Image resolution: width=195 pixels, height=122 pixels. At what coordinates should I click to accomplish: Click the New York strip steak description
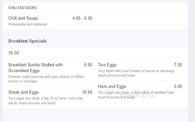pos(45,101)
